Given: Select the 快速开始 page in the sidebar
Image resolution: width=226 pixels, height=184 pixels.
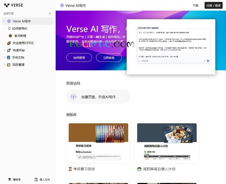Looking at the screenshot, I should [19, 50].
